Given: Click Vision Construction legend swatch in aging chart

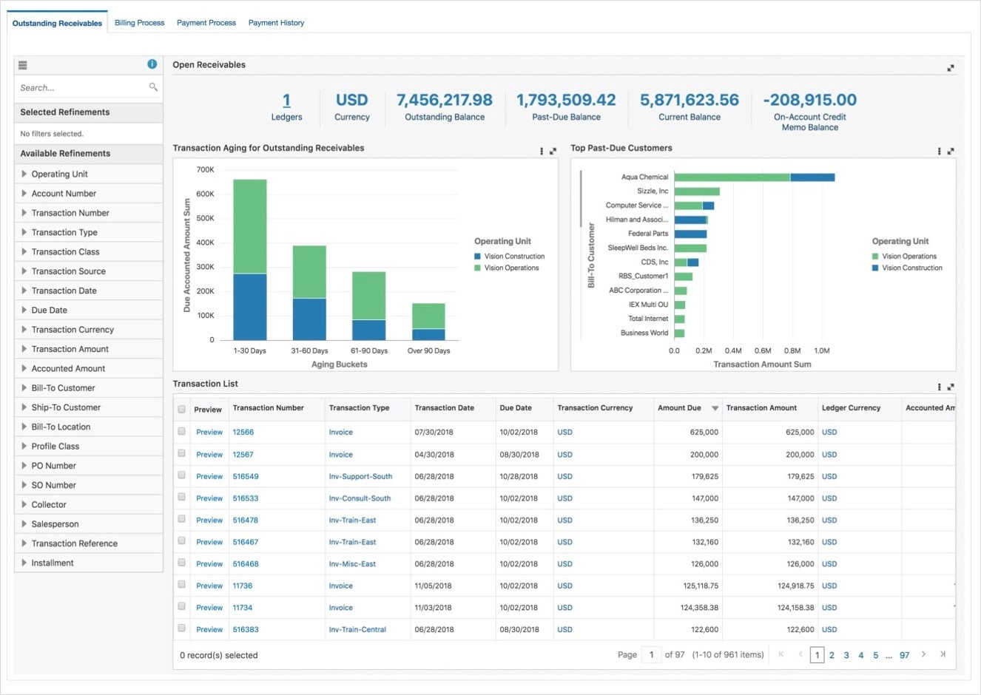Looking at the screenshot, I should [478, 257].
